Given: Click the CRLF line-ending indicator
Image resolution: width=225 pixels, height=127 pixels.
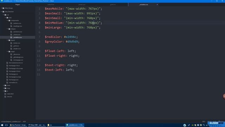Looking at the screenshot, I should pyautogui.click(x=204, y=122).
